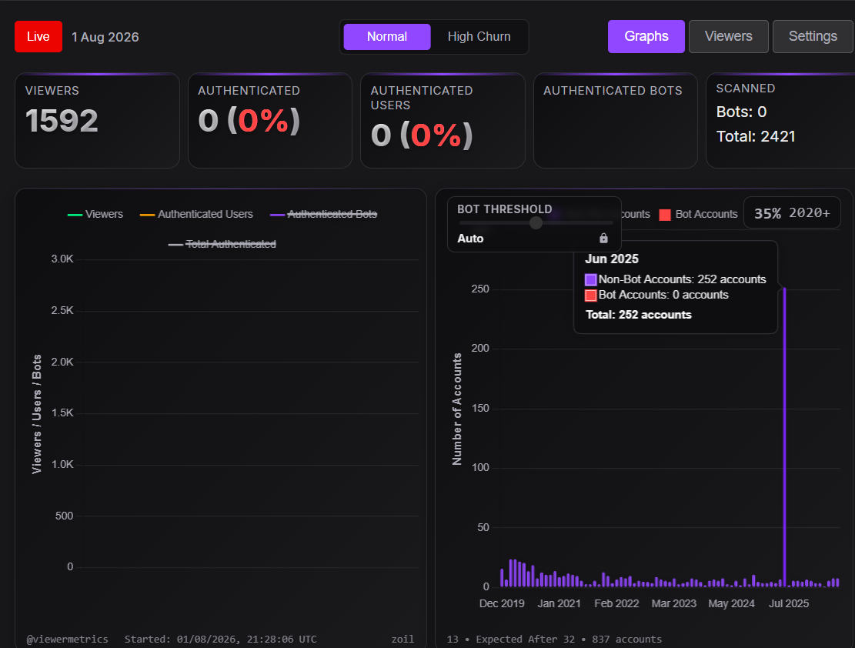Screen dimensions: 855x648
Task: Open the Settings tab
Action: [x=813, y=36]
